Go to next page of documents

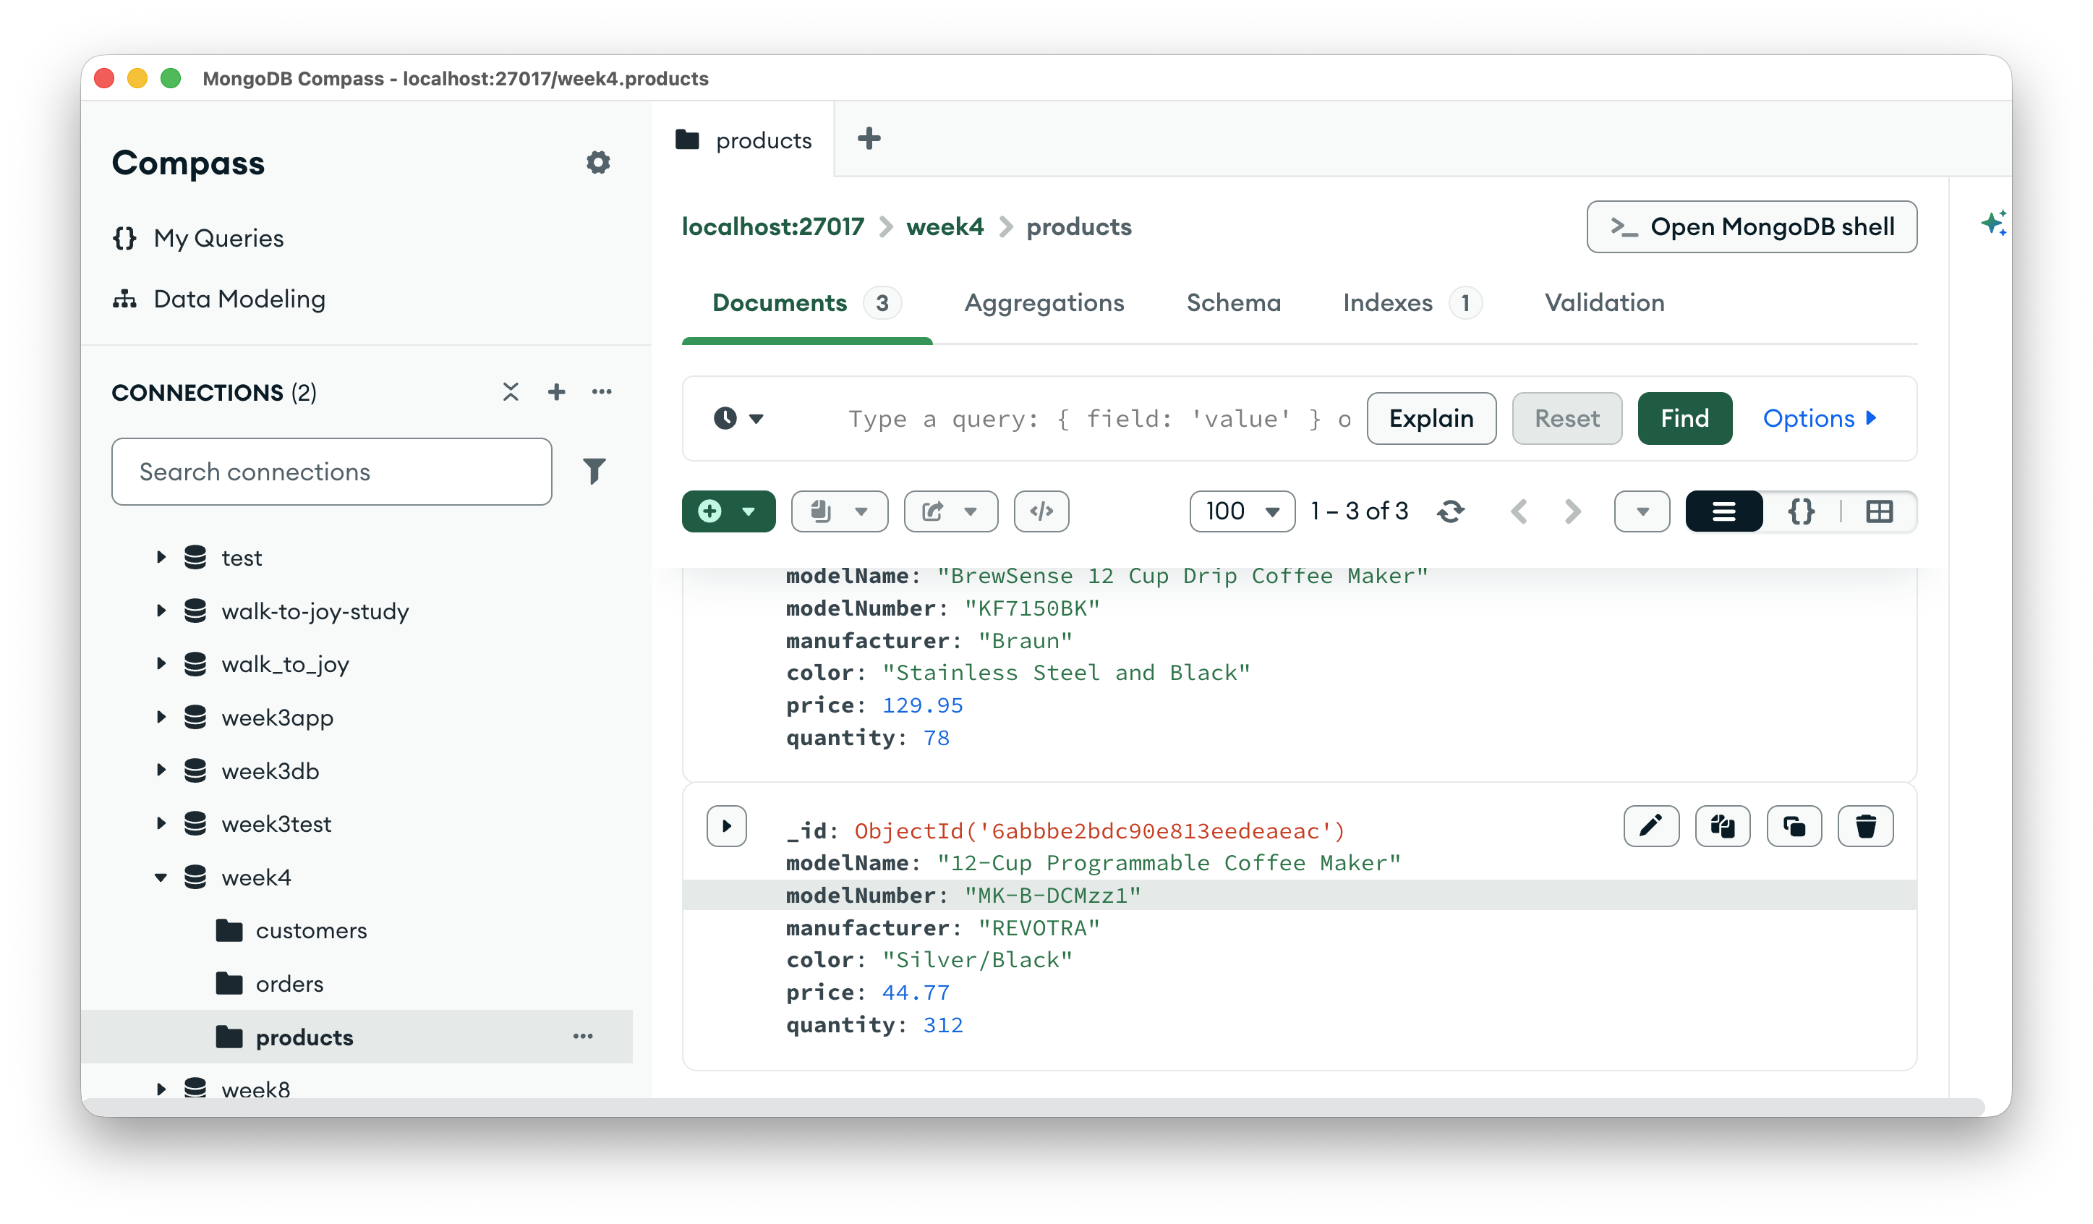click(1572, 511)
